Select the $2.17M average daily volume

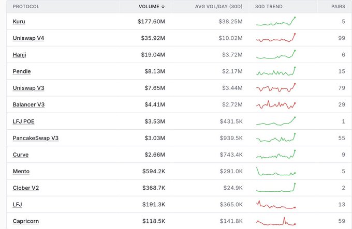[232, 71]
